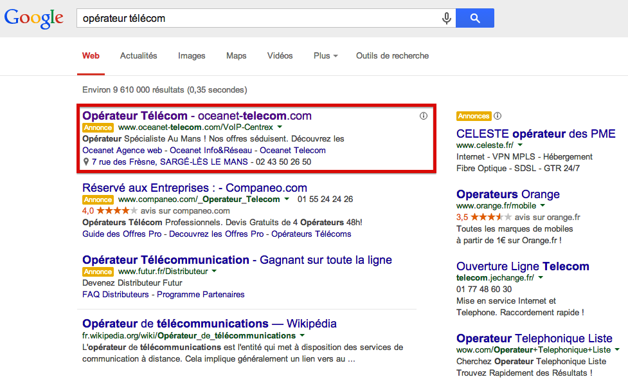Open CELESTE opérateur des PME ad link

[x=536, y=134]
